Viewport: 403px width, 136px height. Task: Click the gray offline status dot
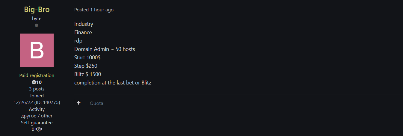coord(37,25)
